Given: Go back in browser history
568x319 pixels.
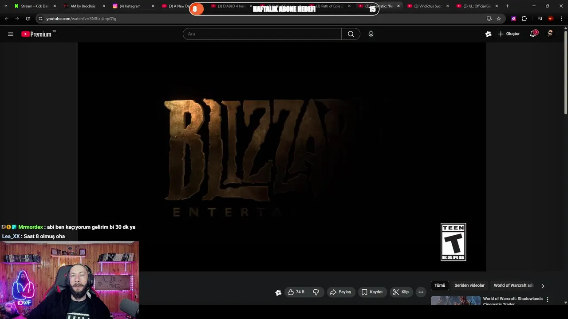Looking at the screenshot, I should point(6,19).
